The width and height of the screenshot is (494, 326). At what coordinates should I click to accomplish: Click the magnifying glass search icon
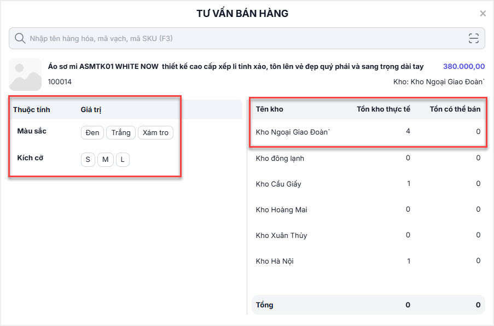coord(20,38)
